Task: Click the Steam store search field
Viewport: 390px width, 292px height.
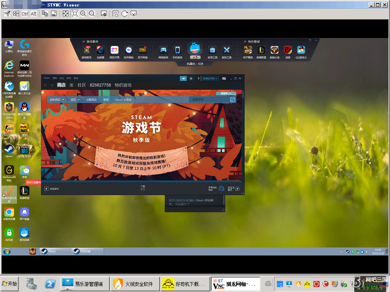Action: [209, 100]
